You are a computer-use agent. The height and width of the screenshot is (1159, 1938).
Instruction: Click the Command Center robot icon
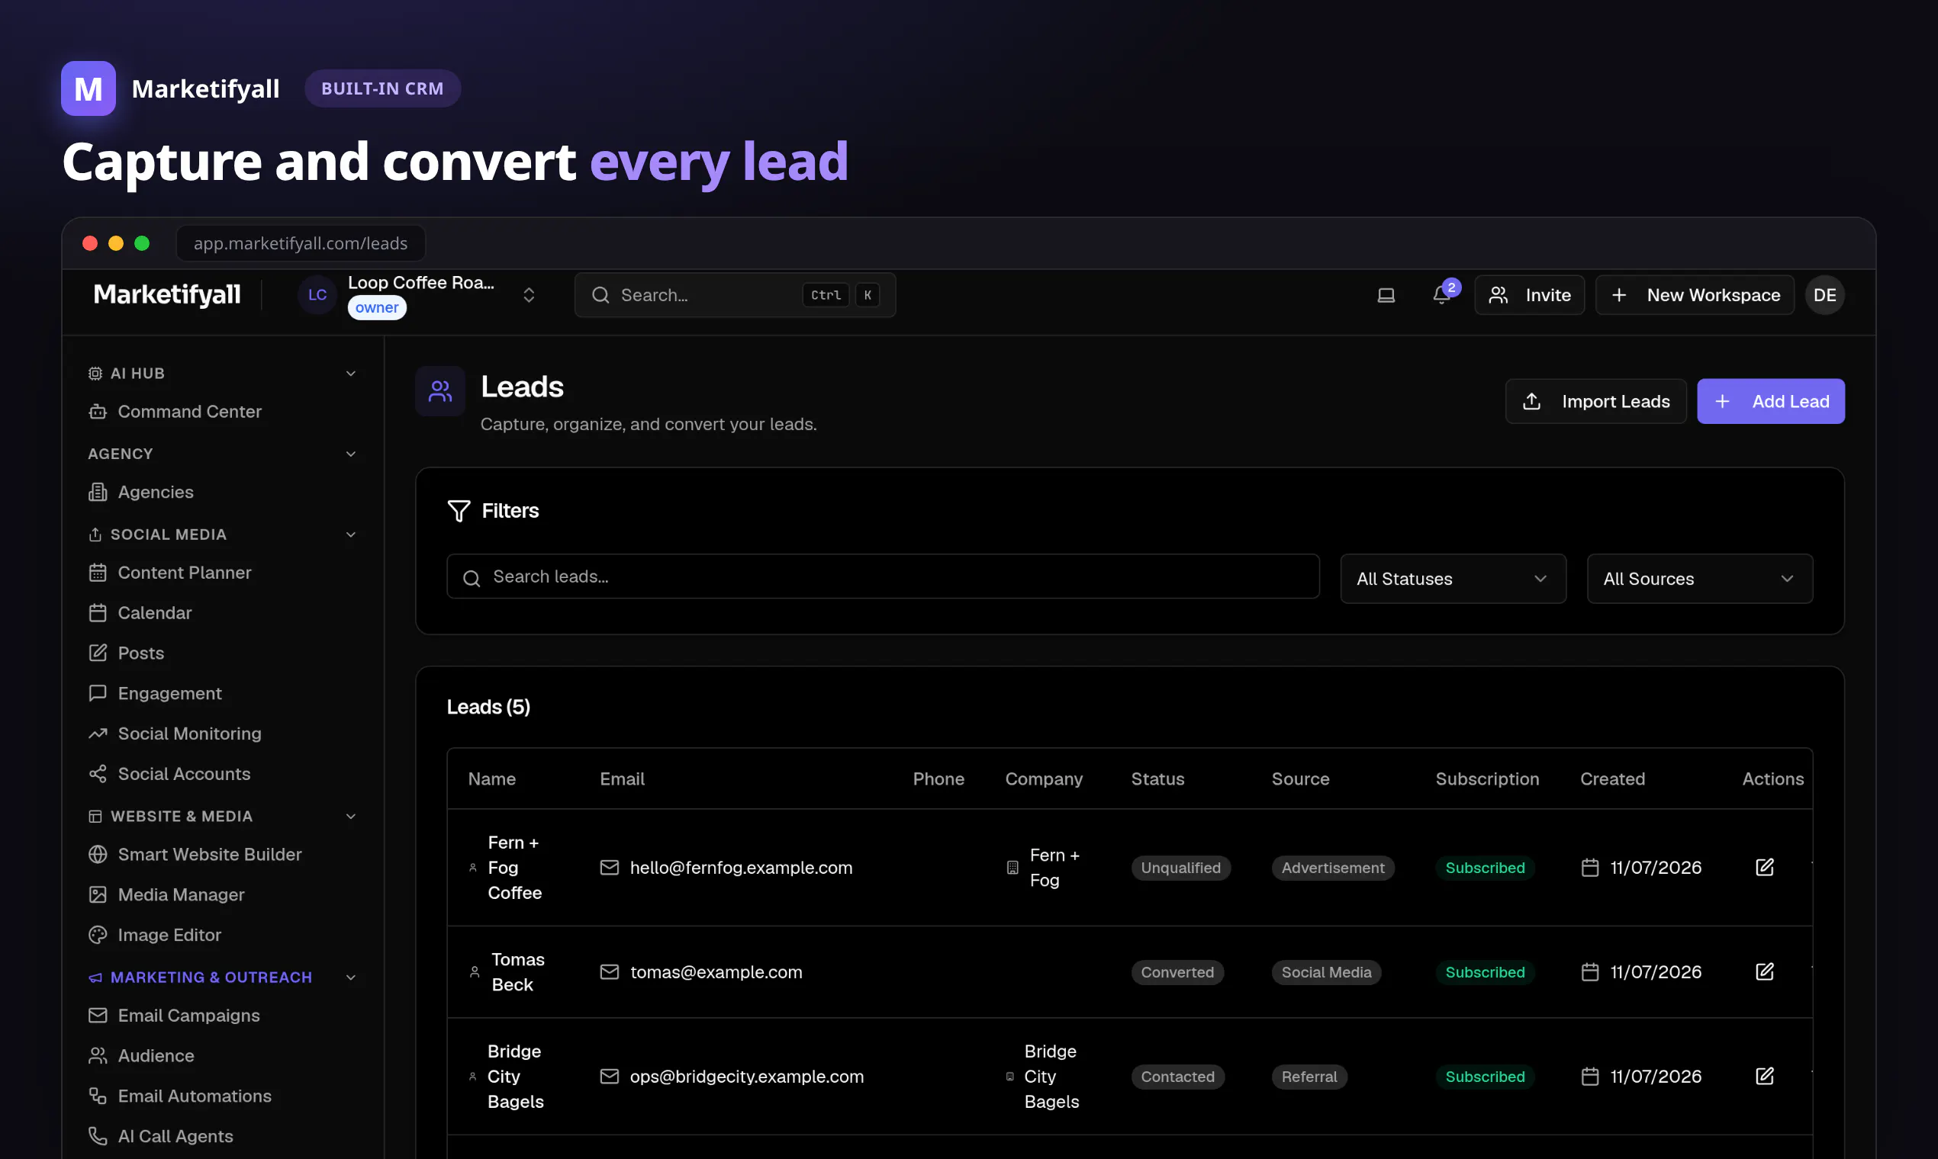98,412
